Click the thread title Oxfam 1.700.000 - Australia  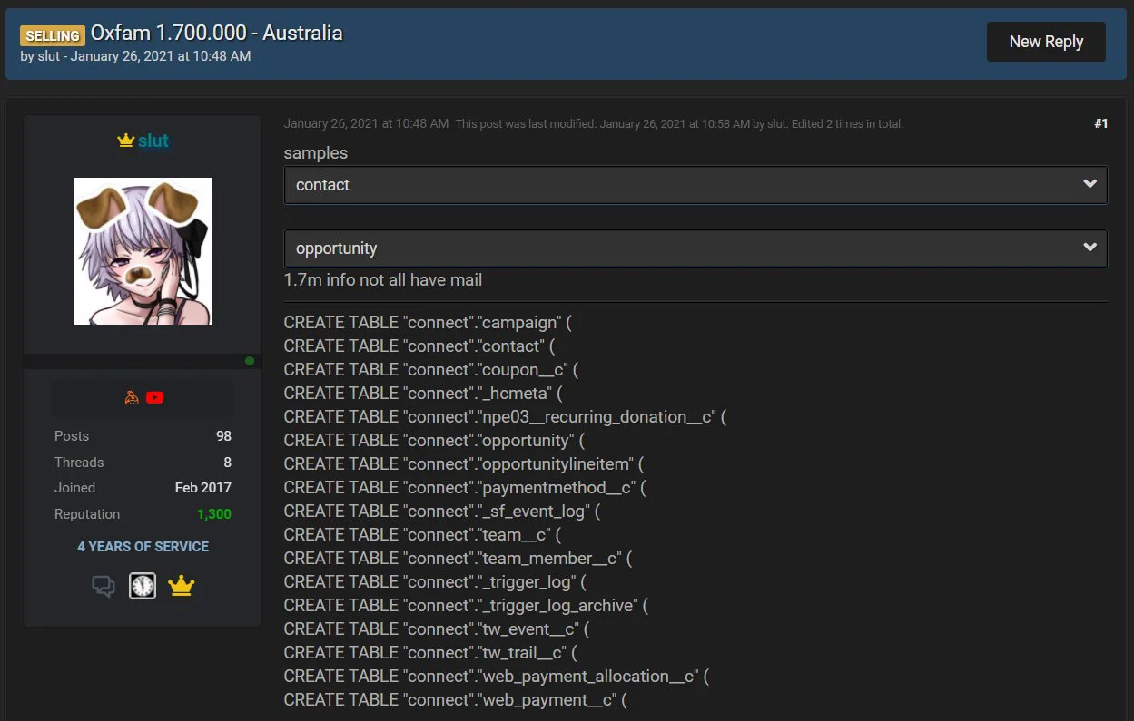point(217,34)
